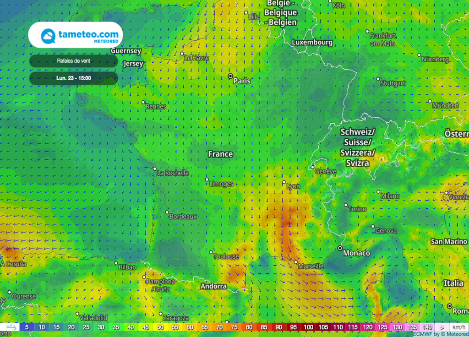
Task: Click the Luxembourg country label
Action: point(312,43)
